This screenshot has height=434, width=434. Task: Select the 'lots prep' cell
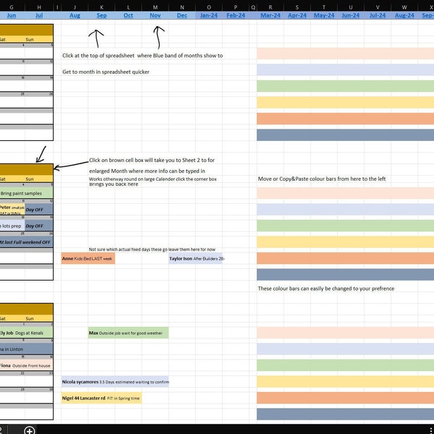12,226
